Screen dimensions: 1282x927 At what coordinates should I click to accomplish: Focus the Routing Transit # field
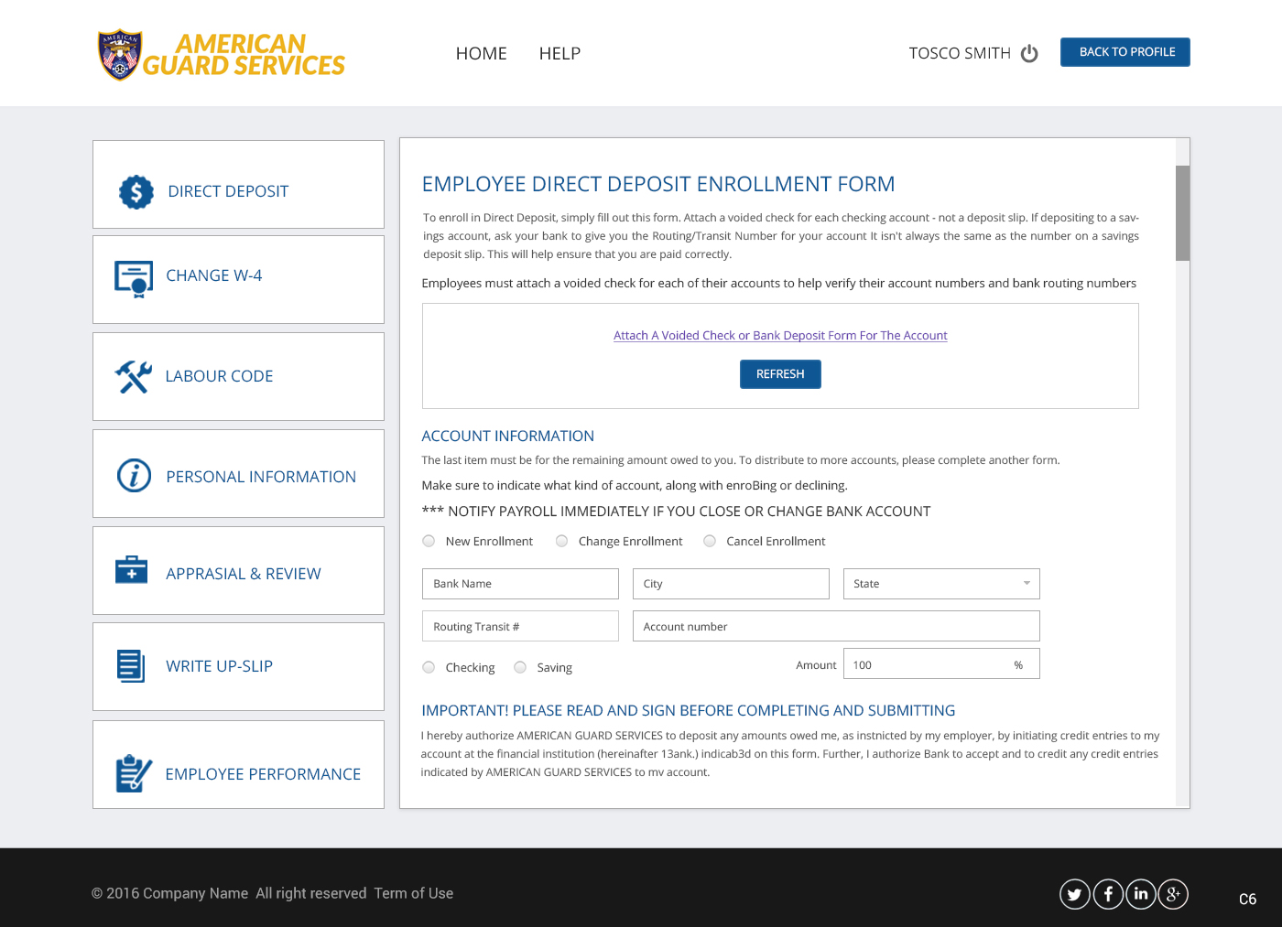coord(520,626)
